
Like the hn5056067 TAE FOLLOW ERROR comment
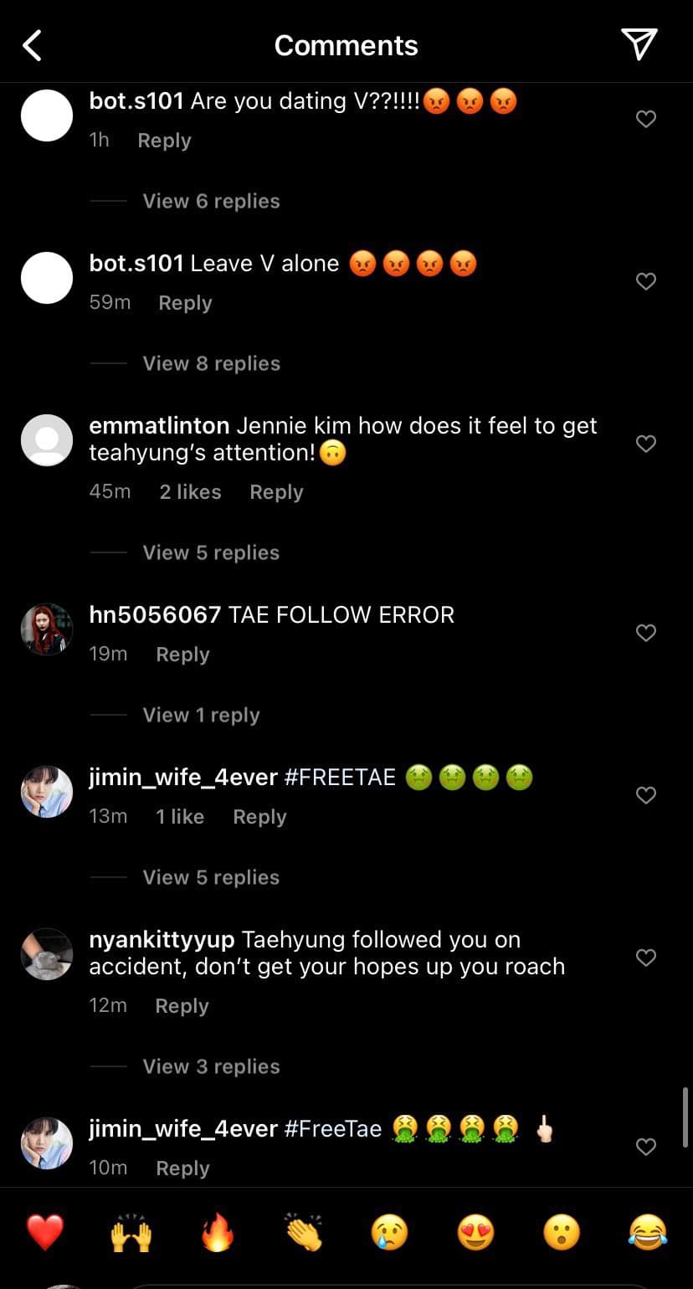pos(646,633)
